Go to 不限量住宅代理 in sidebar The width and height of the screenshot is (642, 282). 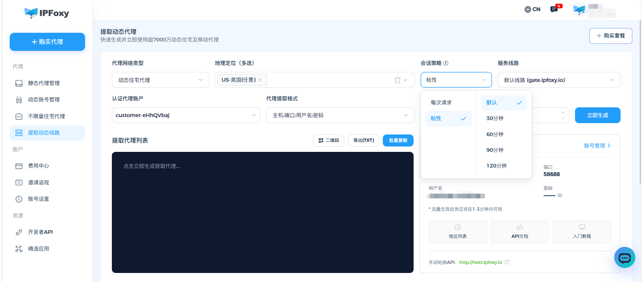point(47,116)
